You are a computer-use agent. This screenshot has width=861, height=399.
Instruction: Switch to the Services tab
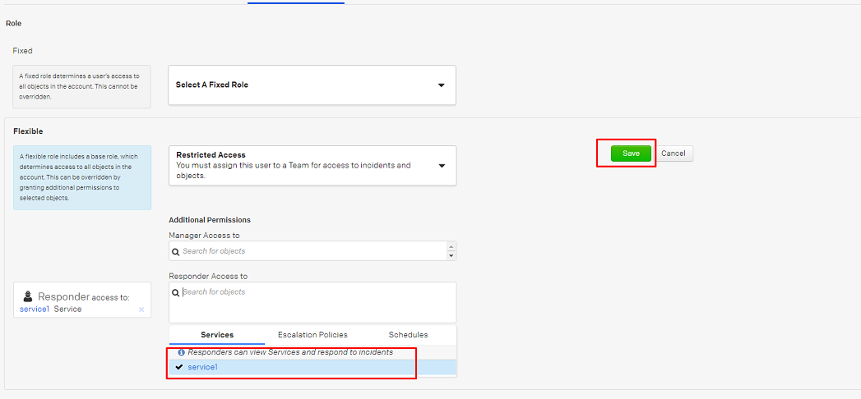pyautogui.click(x=217, y=335)
